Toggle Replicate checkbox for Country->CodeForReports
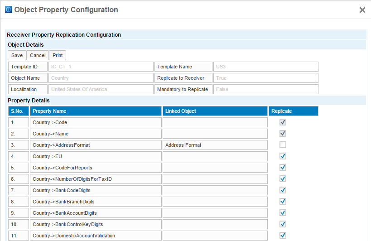This screenshot has height=241, width=371. [283, 168]
